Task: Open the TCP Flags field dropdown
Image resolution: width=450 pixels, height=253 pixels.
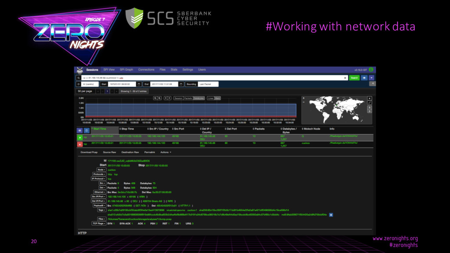Action: coord(99,224)
